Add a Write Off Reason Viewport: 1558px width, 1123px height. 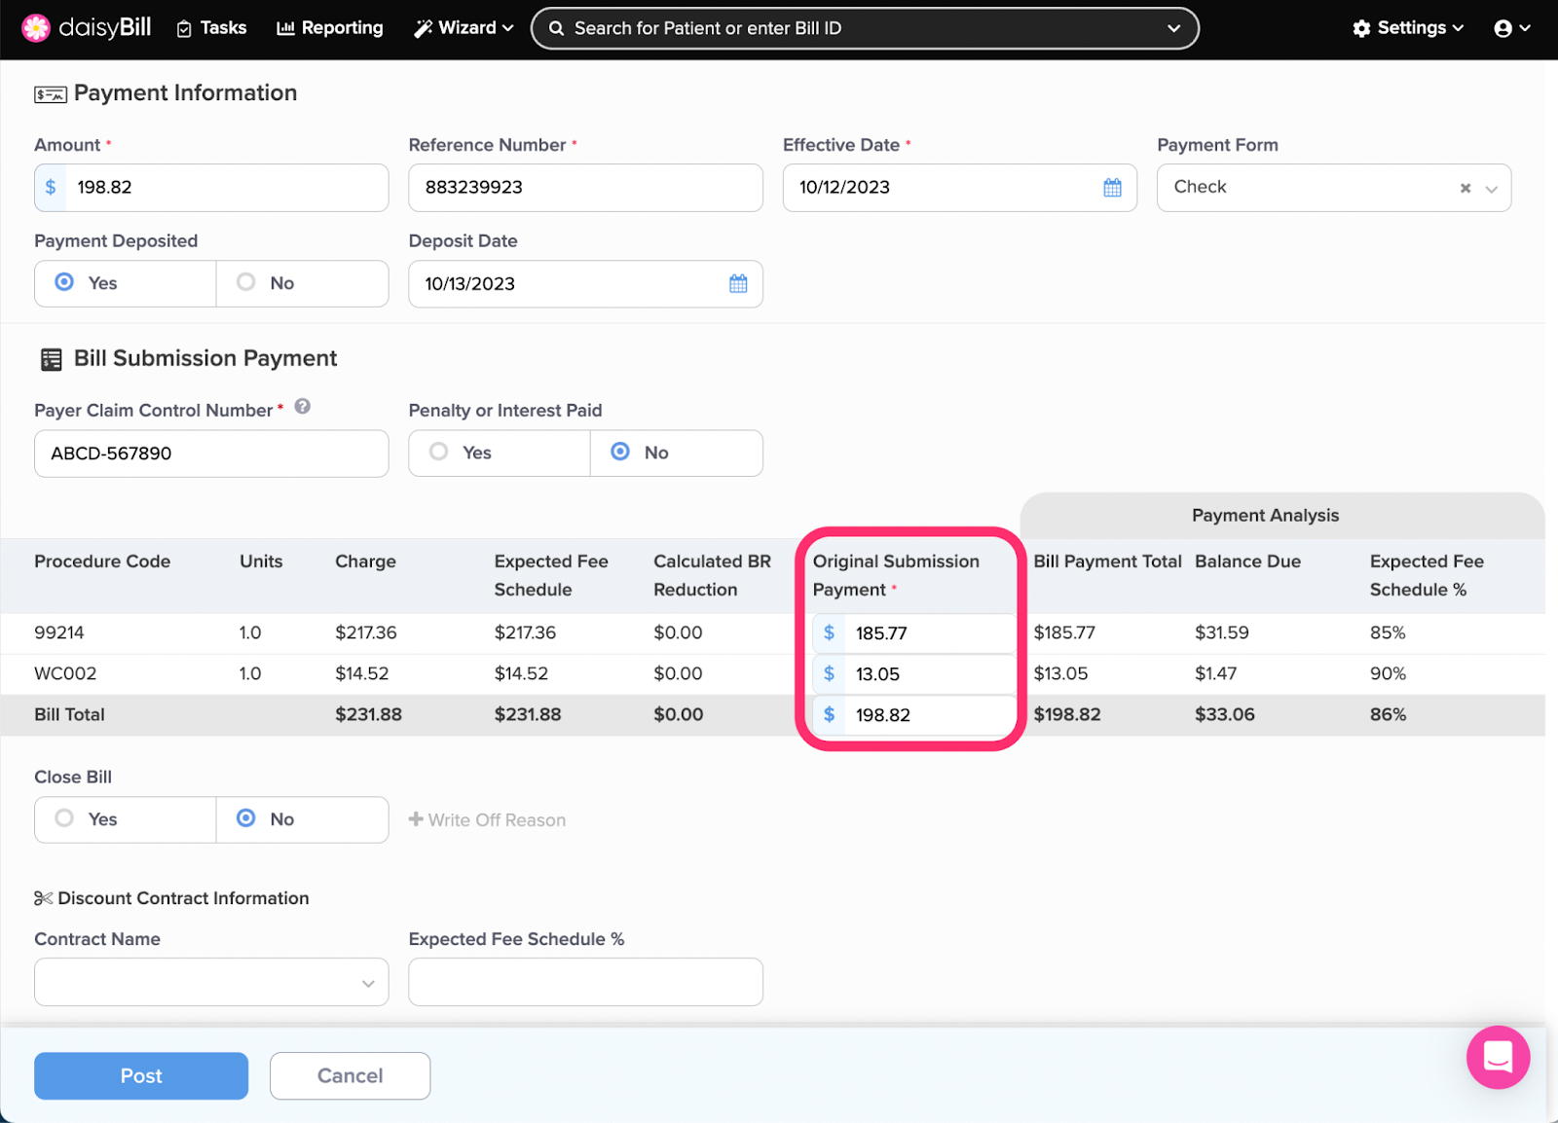click(x=487, y=820)
